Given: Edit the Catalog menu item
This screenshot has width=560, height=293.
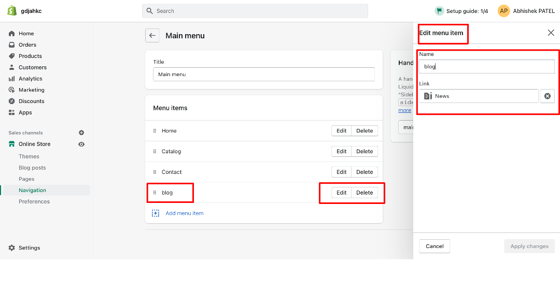Looking at the screenshot, I should tap(341, 152).
